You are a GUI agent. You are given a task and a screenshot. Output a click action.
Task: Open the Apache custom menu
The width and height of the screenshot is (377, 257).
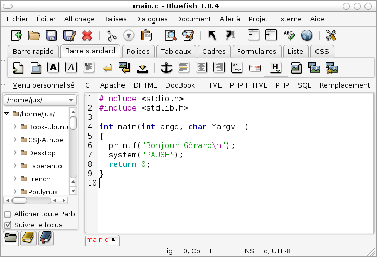point(112,85)
